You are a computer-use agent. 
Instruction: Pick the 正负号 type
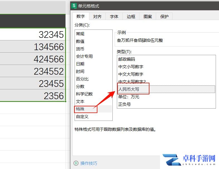click(166, 104)
